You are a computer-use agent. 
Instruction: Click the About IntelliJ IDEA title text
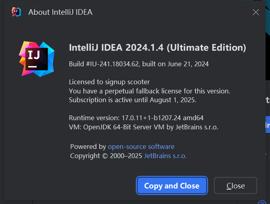60,12
